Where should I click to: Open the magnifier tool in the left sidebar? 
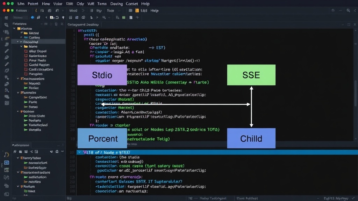pyautogui.click(x=7, y=90)
